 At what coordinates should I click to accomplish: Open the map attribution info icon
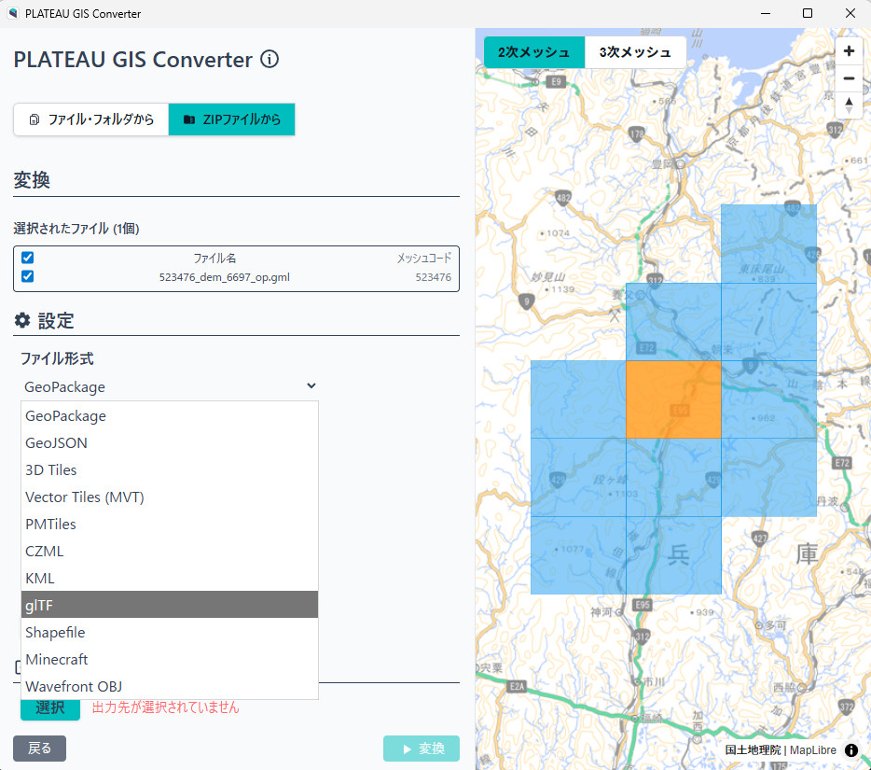[851, 750]
